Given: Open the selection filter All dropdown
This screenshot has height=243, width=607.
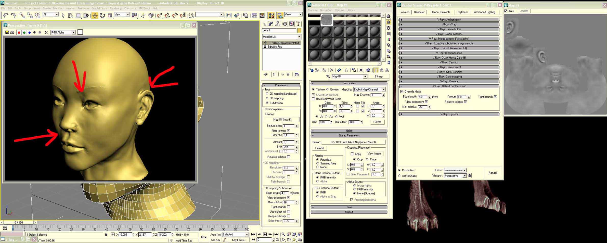Looking at the screenshot, I should pos(50,15).
